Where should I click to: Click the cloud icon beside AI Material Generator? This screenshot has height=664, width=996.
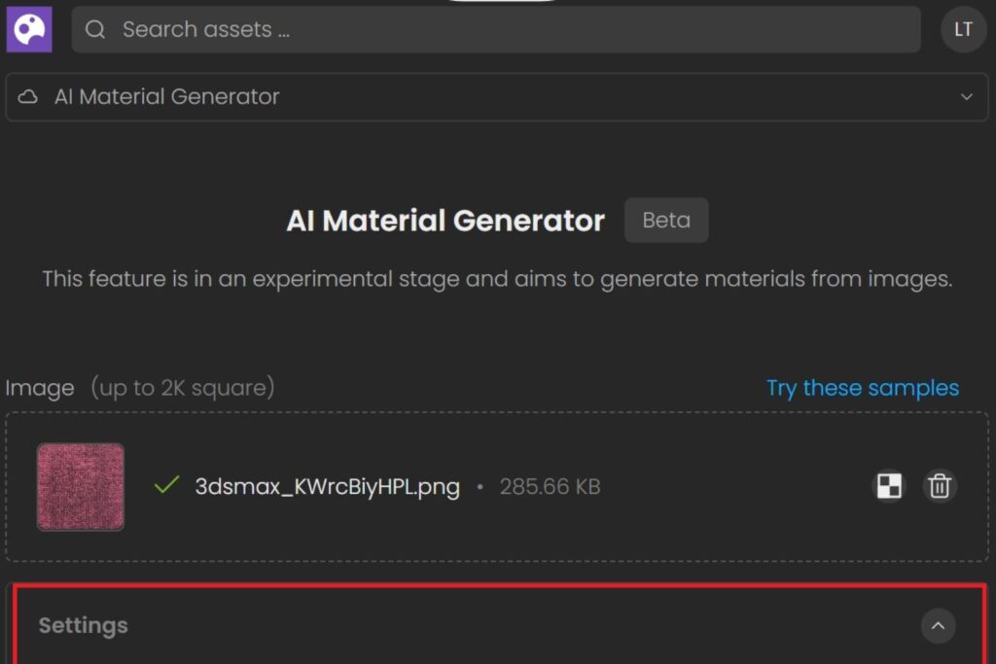point(28,97)
